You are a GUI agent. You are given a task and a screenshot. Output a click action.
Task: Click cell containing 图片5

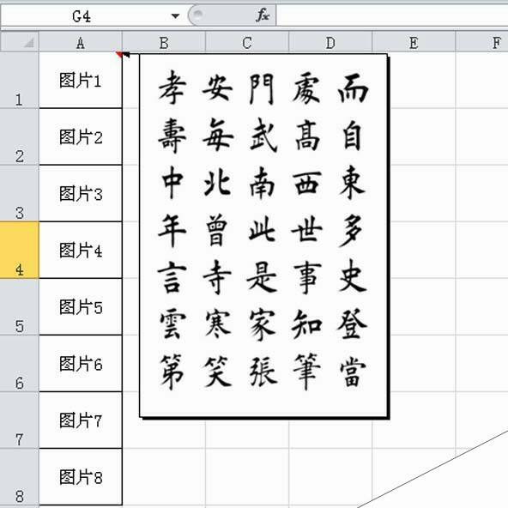tap(81, 306)
